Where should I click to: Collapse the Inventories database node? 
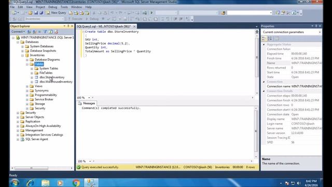click(x=22, y=56)
